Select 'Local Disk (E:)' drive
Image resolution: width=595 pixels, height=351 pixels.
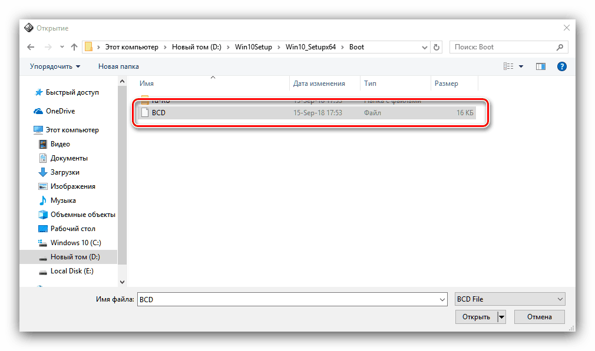pyautogui.click(x=72, y=271)
